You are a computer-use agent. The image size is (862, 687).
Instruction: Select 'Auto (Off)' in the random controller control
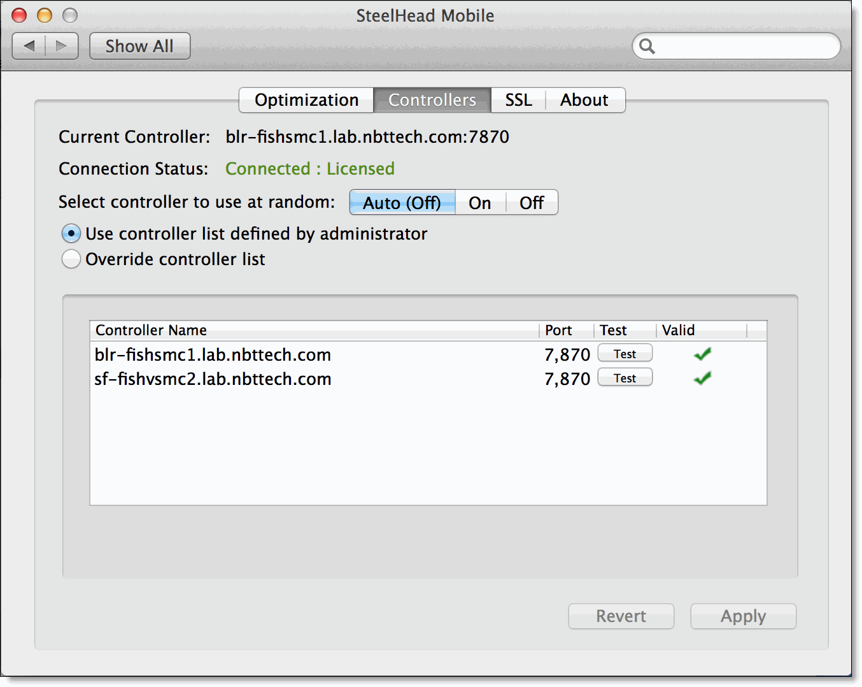(402, 202)
